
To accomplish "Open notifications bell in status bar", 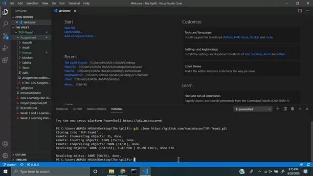I will pyautogui.click(x=309, y=165).
